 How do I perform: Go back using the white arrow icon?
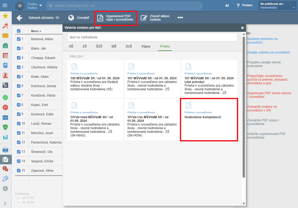tap(19, 18)
